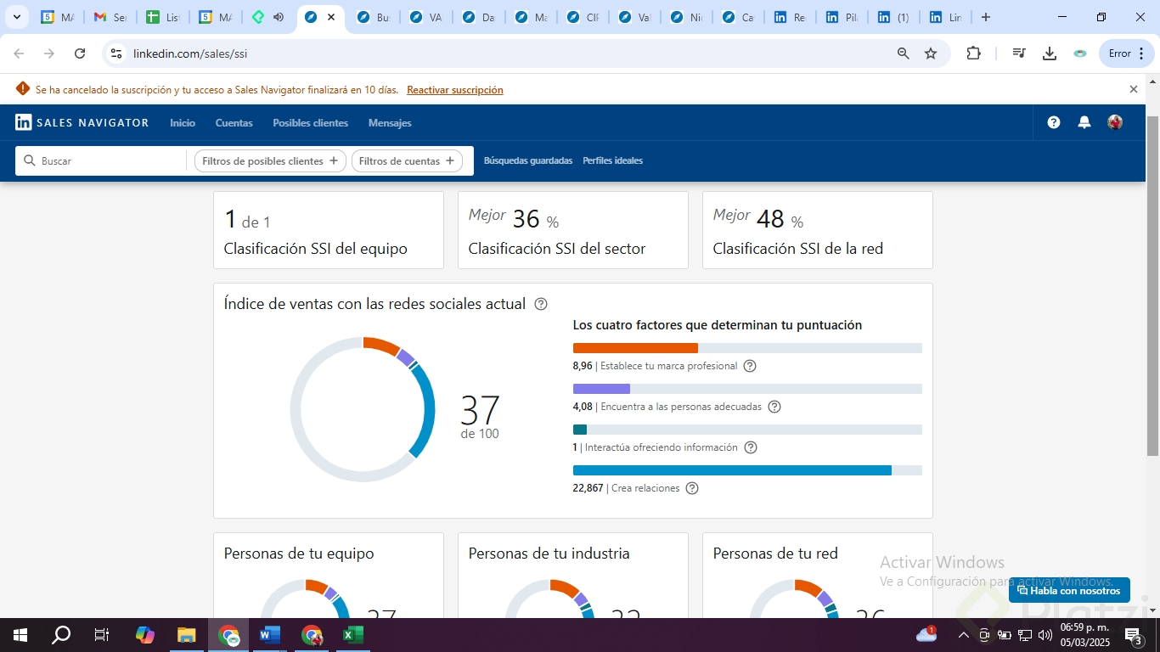The height and width of the screenshot is (652, 1160).
Task: Open the media control icon in browser toolbar
Action: [x=1019, y=53]
